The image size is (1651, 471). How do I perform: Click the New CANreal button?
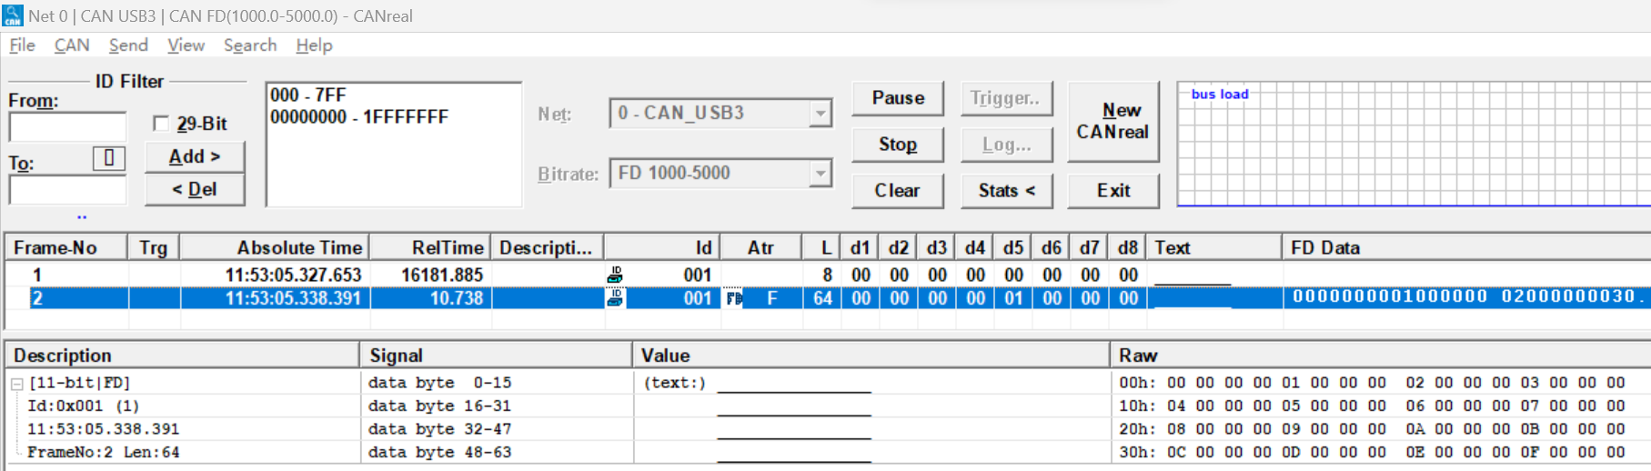pyautogui.click(x=1112, y=121)
